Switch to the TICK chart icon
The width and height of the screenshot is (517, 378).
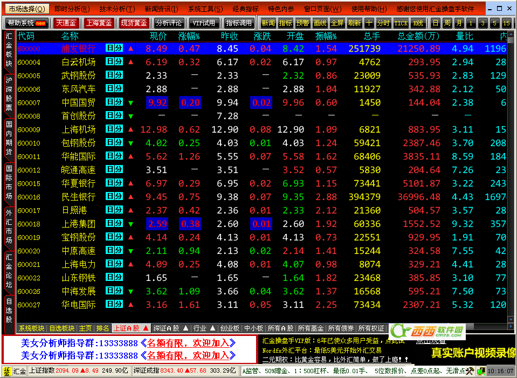pyautogui.click(x=401, y=23)
